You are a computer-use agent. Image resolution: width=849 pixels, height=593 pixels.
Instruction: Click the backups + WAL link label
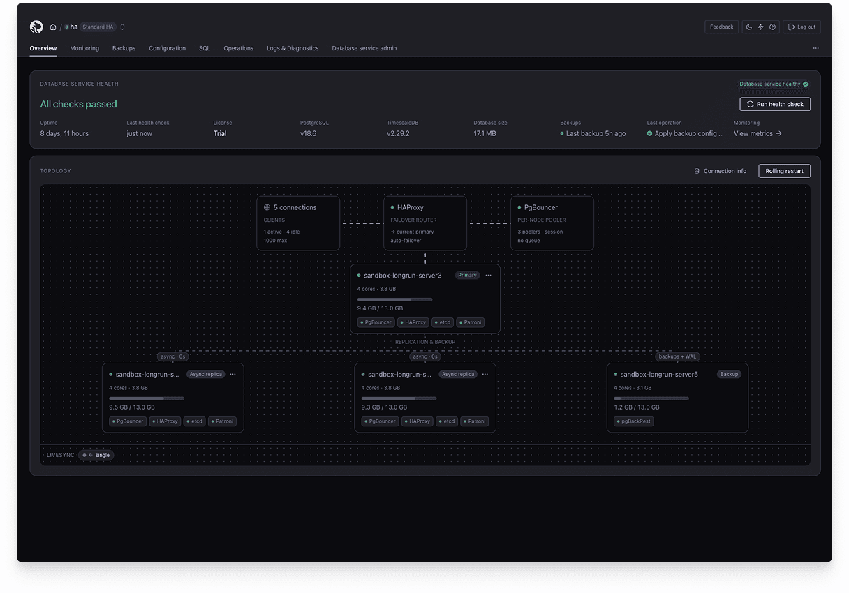click(677, 356)
